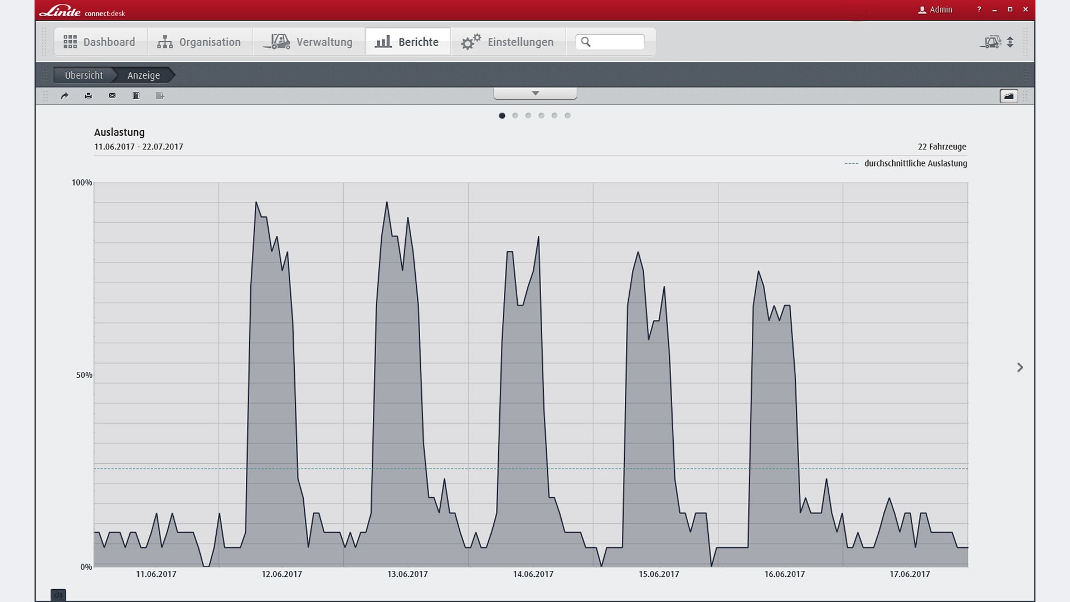The height and width of the screenshot is (602, 1070).
Task: Select the forklift vehicle icon near top right
Action: click(991, 42)
